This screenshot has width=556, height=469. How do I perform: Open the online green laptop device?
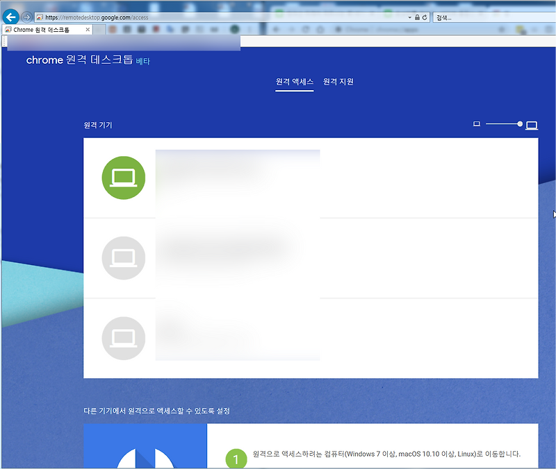tap(124, 178)
